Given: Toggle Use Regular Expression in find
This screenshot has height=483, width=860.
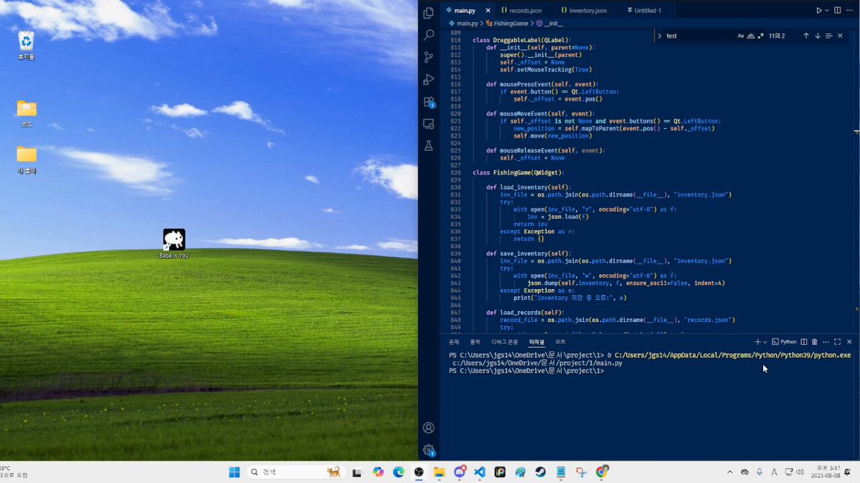Looking at the screenshot, I should pos(760,36).
